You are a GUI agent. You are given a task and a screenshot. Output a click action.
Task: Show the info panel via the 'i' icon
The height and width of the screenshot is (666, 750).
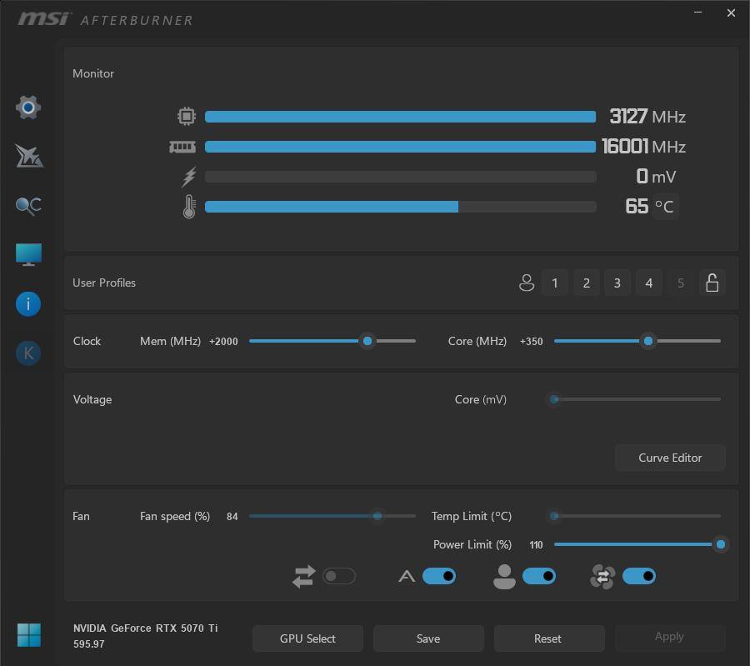28,303
